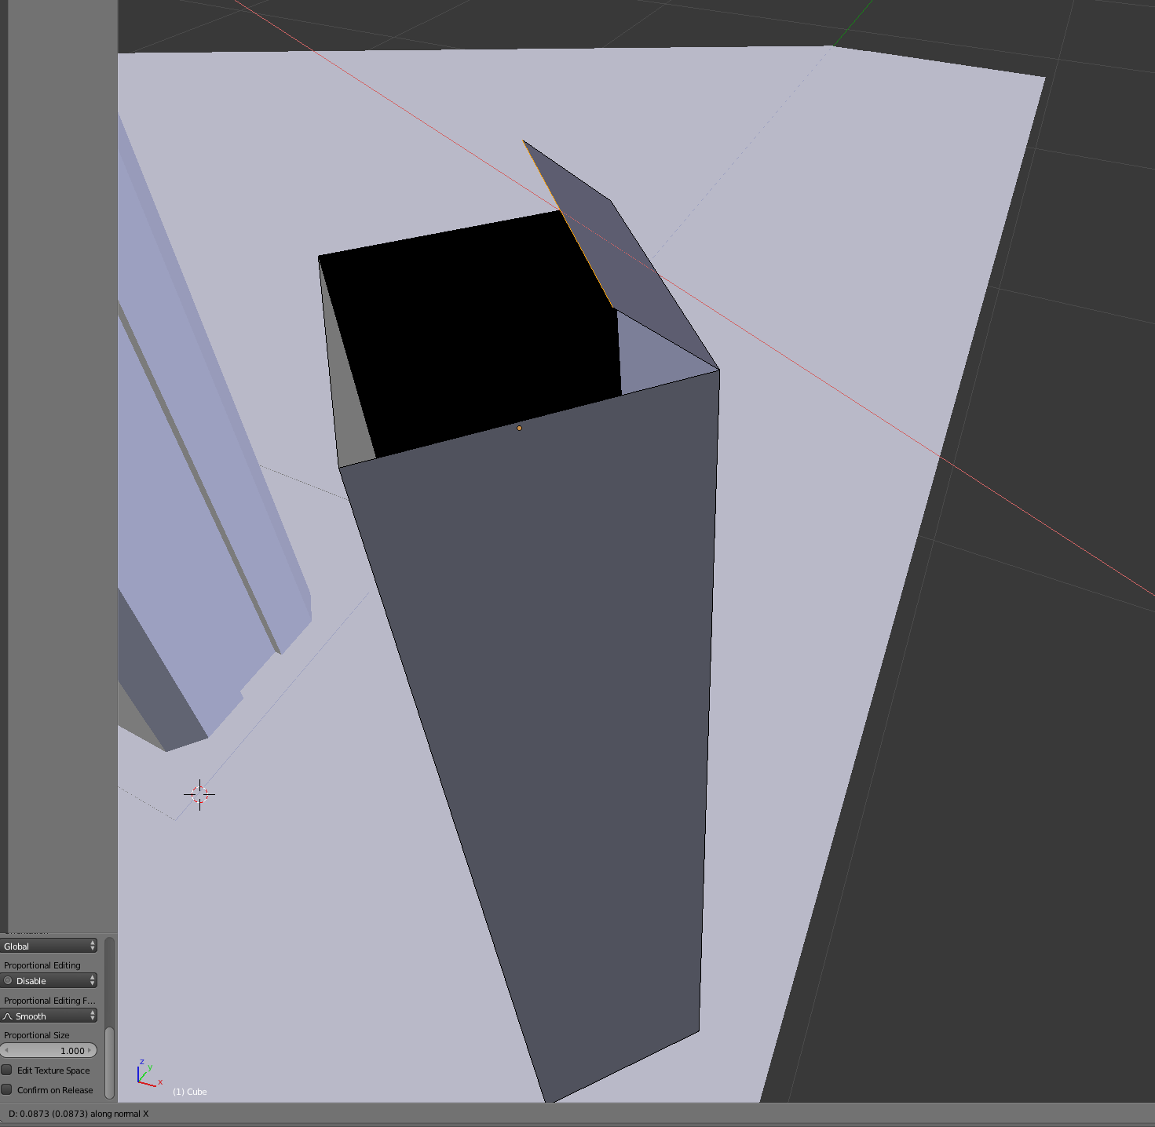
Task: Open the Global orientation dropdown
Action: 49,946
